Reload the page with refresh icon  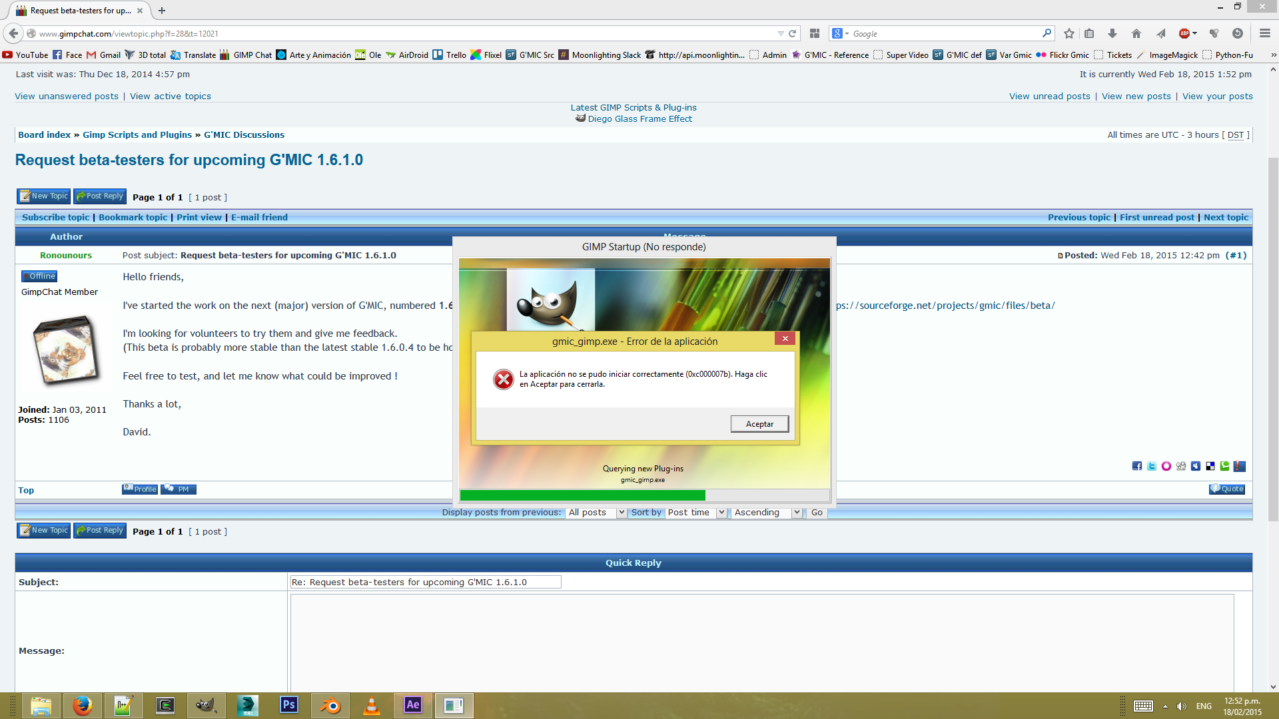point(793,33)
